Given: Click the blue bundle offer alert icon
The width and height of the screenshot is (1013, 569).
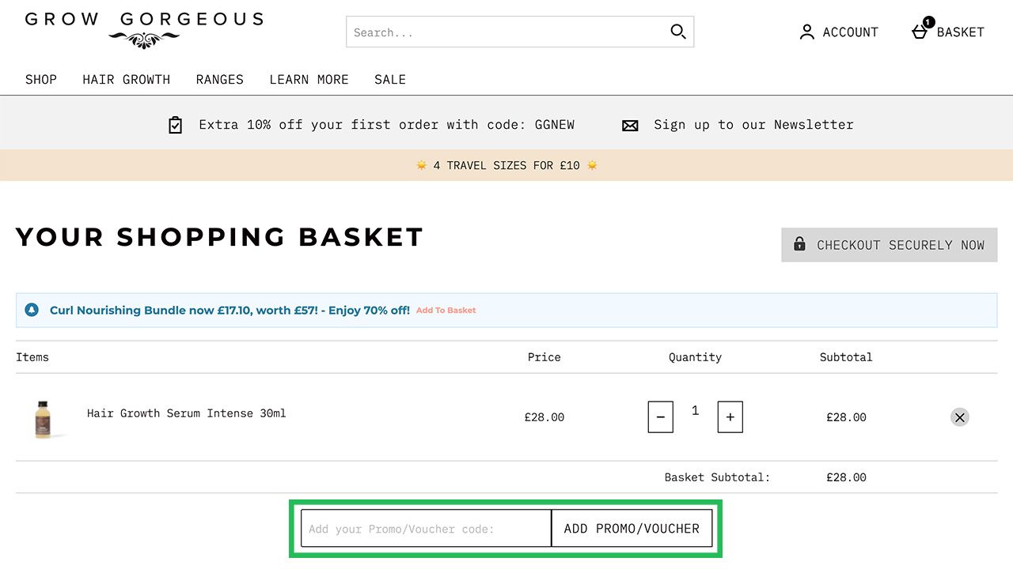Looking at the screenshot, I should coord(32,310).
